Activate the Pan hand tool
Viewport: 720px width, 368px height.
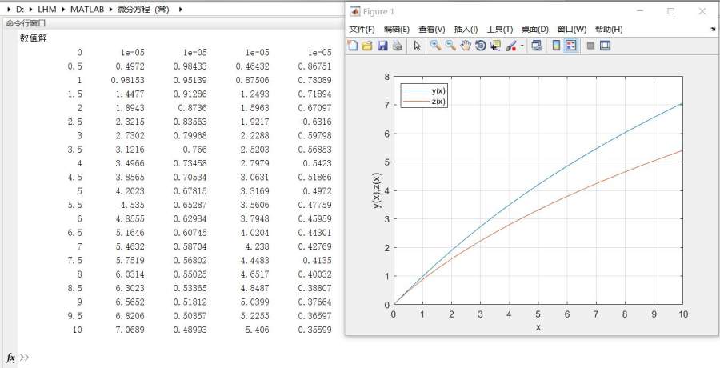tap(465, 46)
